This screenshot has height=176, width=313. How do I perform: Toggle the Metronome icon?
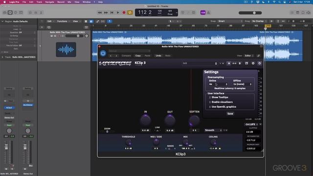click(x=209, y=13)
